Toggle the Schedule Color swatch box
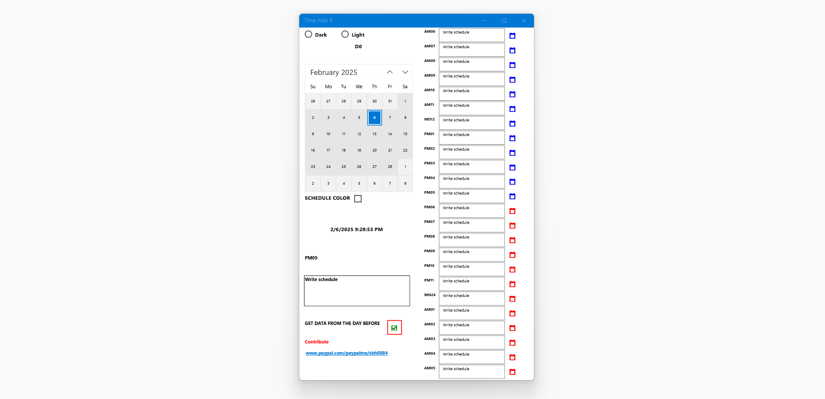The image size is (825, 399). 358,198
